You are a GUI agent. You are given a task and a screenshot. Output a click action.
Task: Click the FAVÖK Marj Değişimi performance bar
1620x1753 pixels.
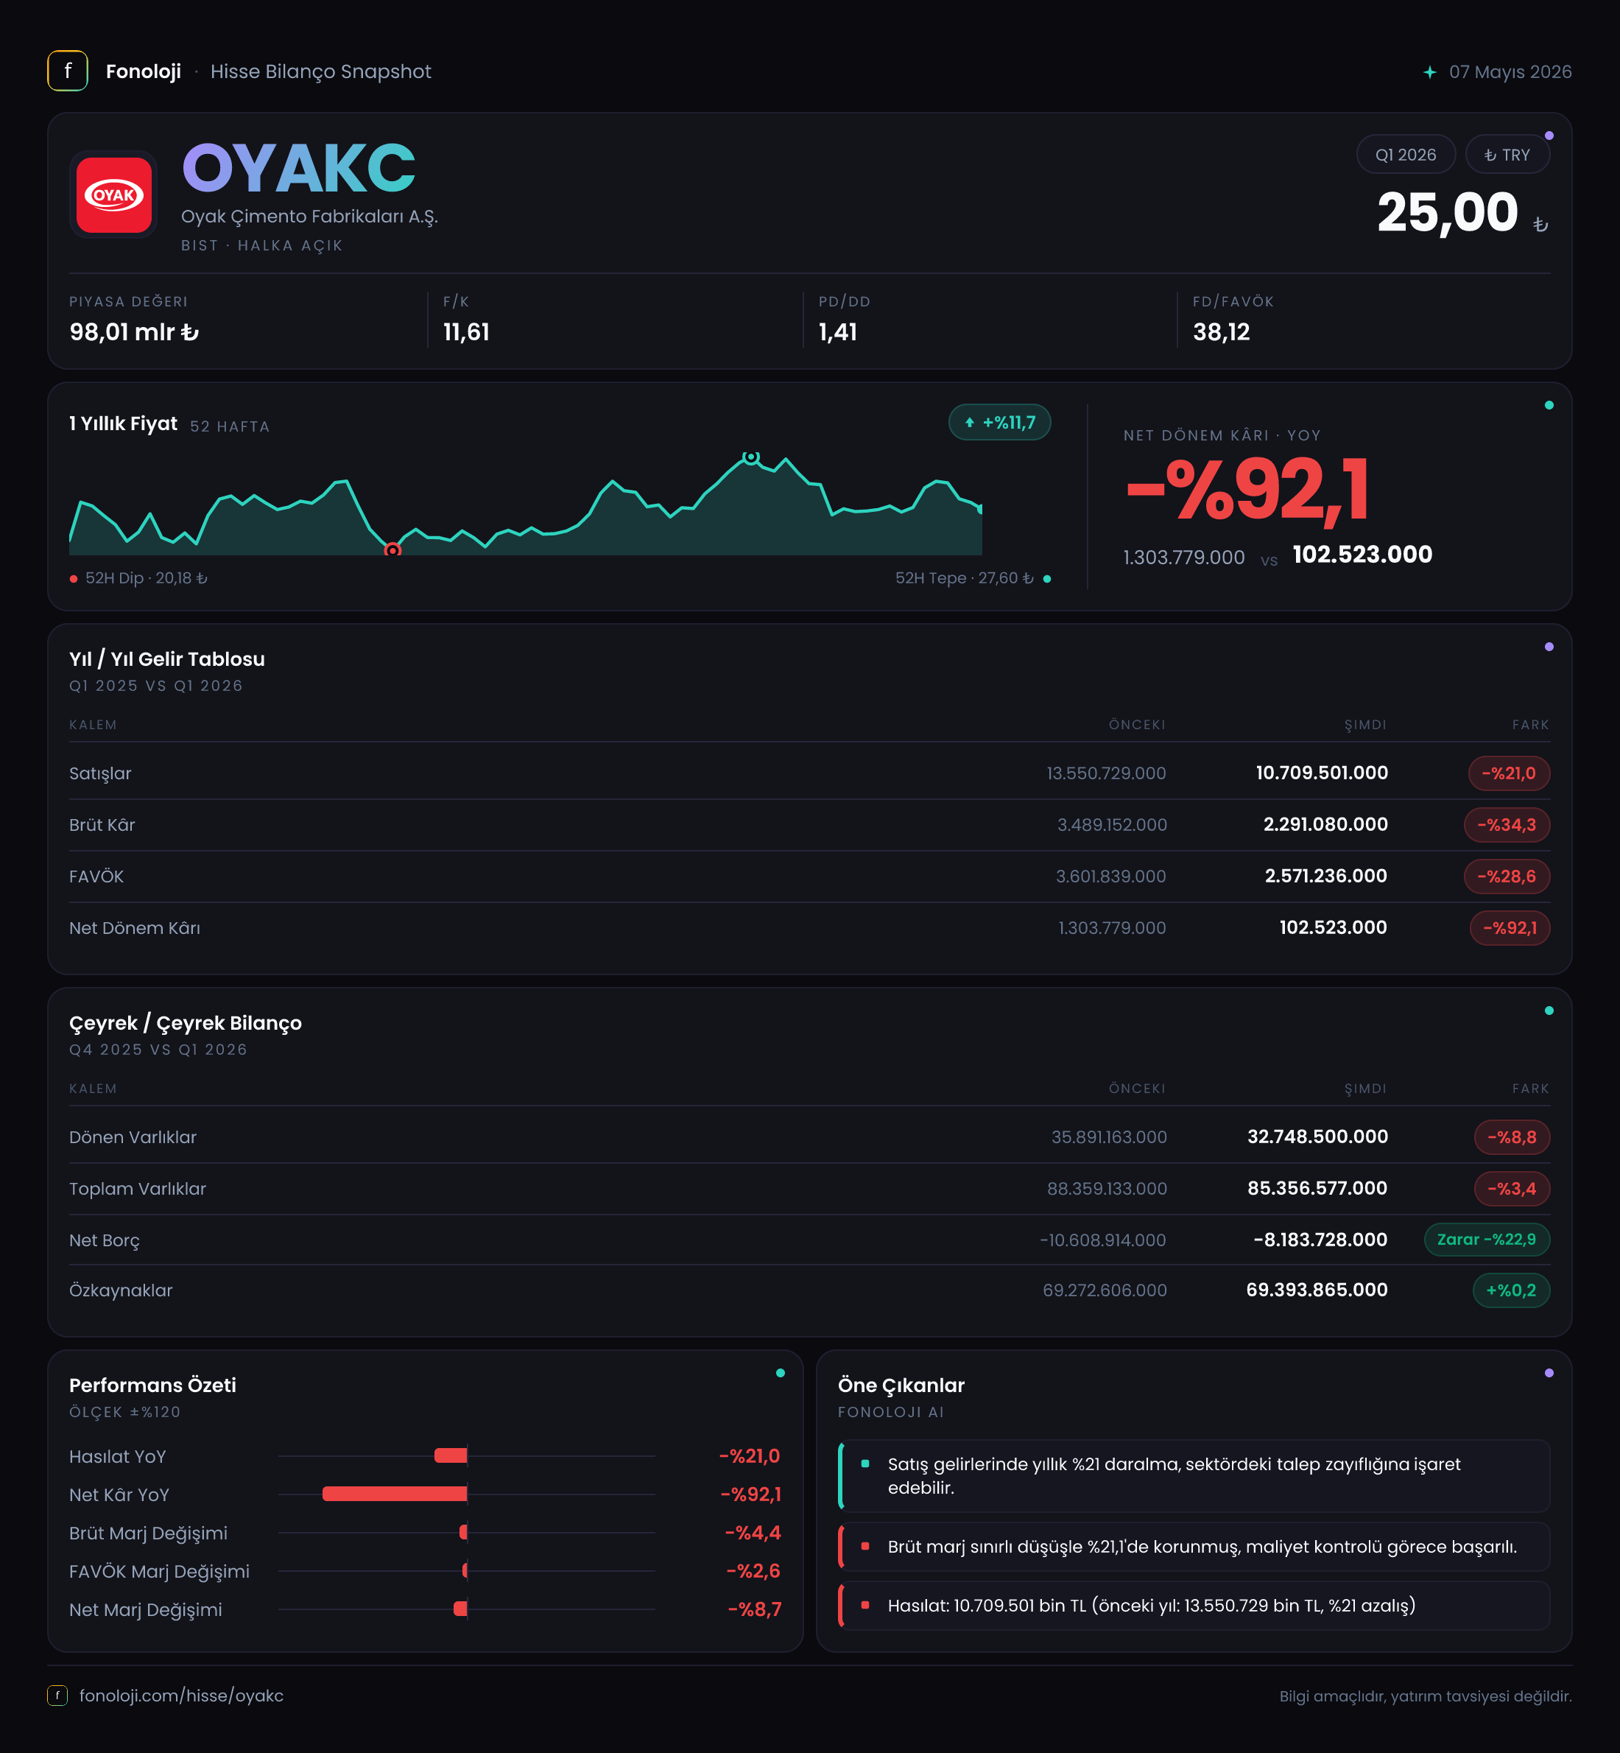tap(465, 1570)
